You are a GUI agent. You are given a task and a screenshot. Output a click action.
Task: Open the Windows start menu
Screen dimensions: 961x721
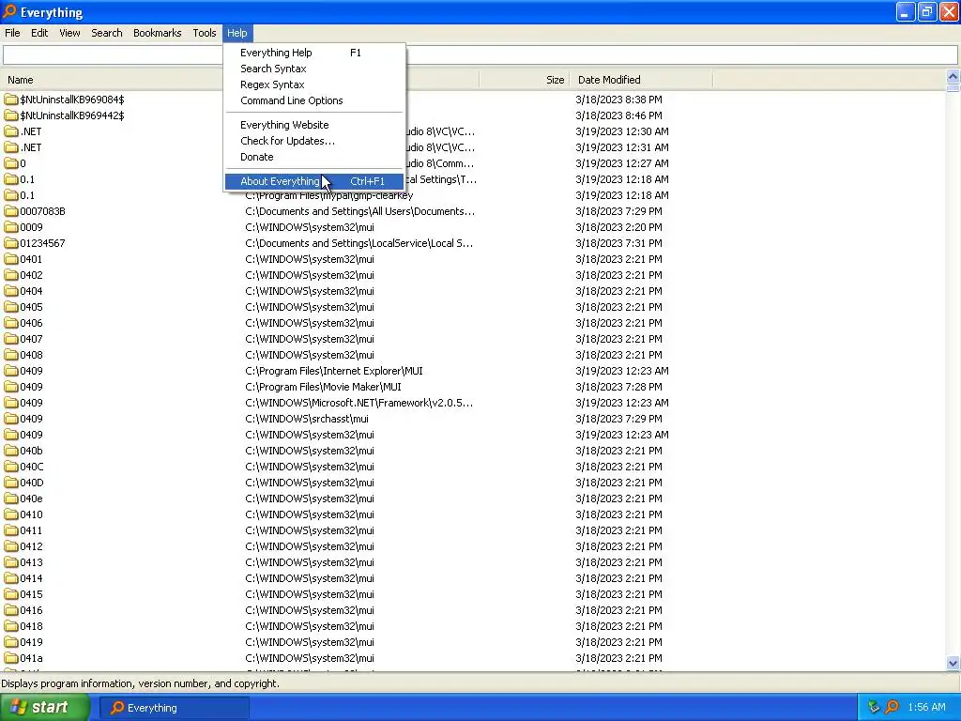45,708
